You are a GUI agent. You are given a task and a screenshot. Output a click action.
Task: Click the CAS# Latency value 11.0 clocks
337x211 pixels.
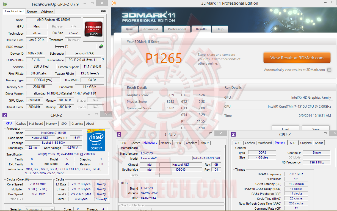point(296,184)
